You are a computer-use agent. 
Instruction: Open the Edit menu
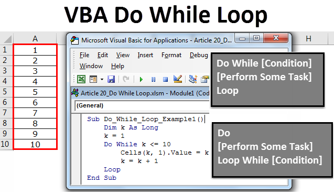click(x=103, y=55)
